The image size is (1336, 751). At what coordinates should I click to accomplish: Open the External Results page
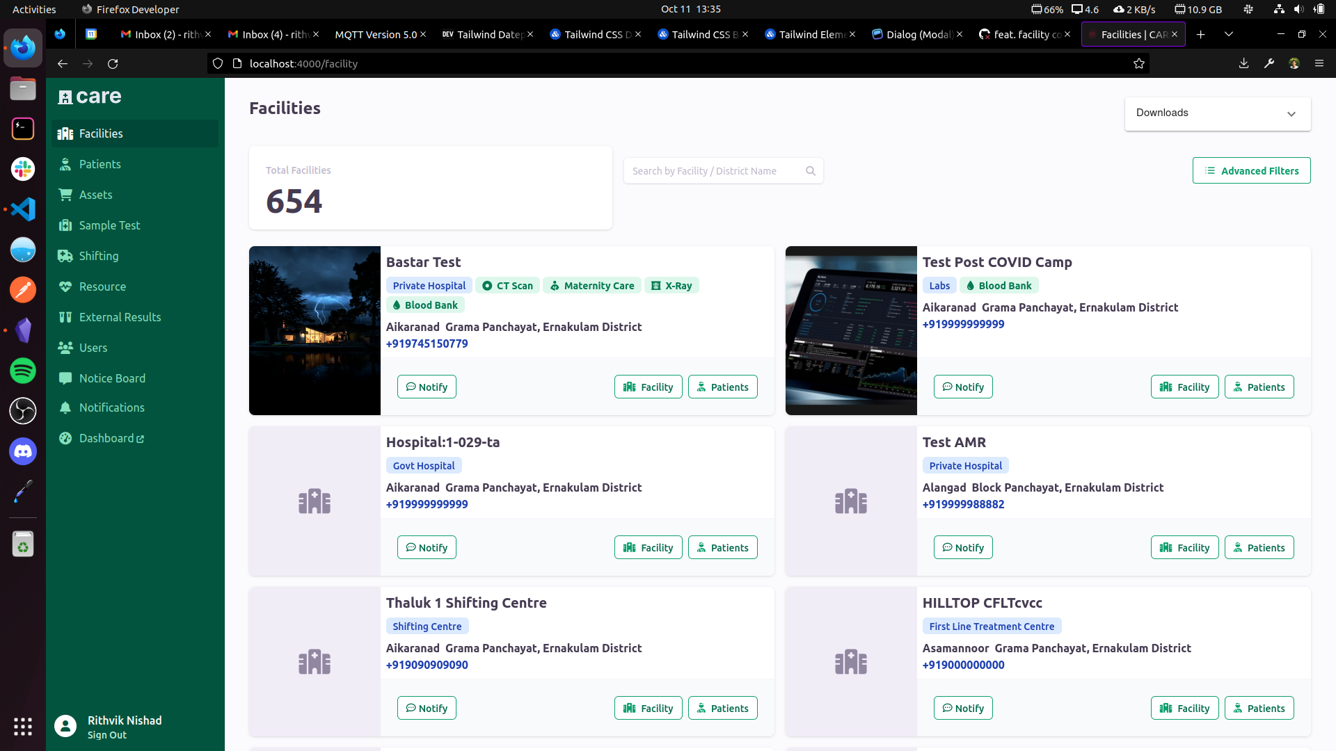pyautogui.click(x=120, y=317)
